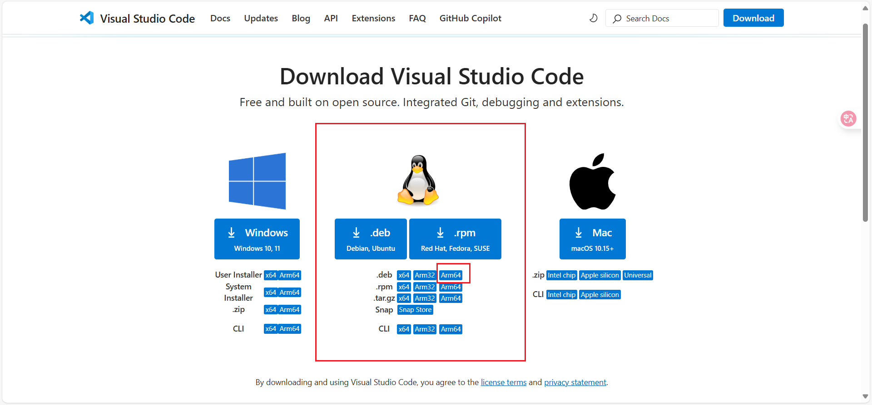872x405 pixels.
Task: Open the Snap Store link
Action: pyautogui.click(x=415, y=310)
